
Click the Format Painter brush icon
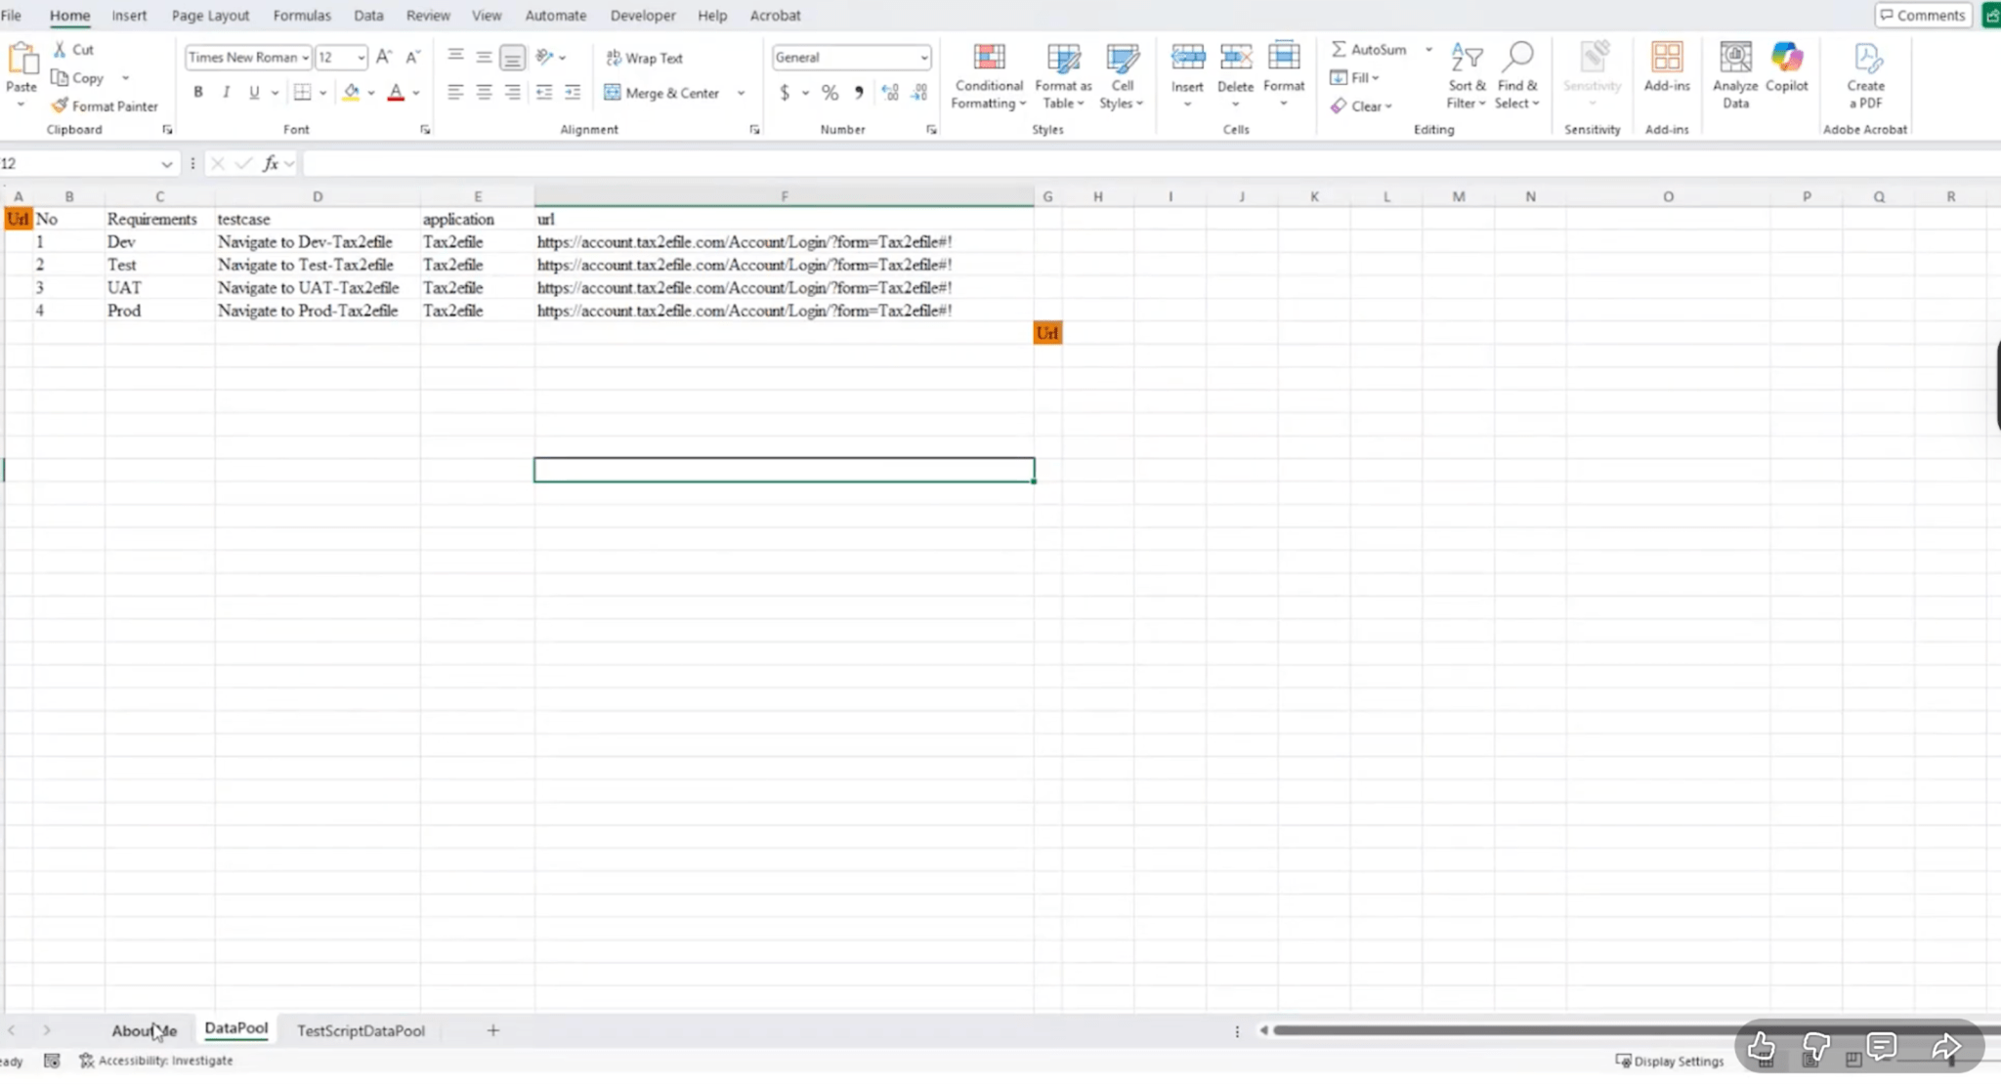coord(61,105)
